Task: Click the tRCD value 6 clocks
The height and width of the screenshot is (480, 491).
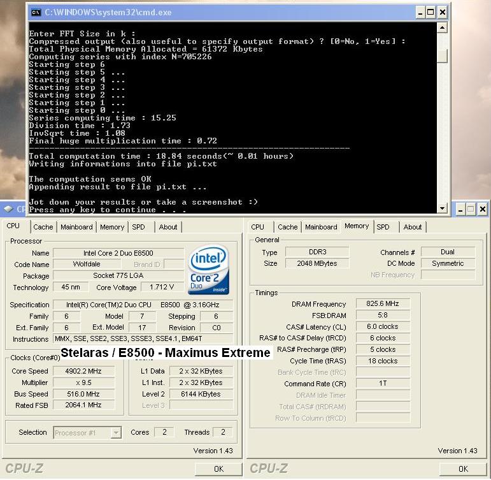Action: point(383,338)
